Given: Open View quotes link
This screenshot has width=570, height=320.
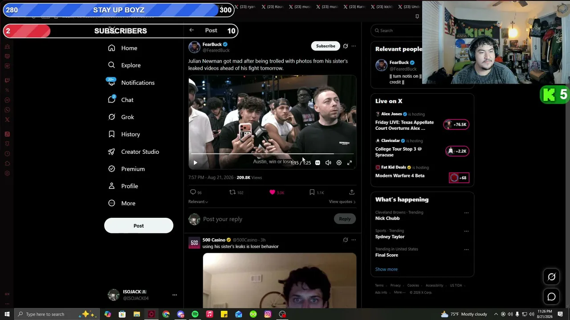Looking at the screenshot, I should pos(342,202).
